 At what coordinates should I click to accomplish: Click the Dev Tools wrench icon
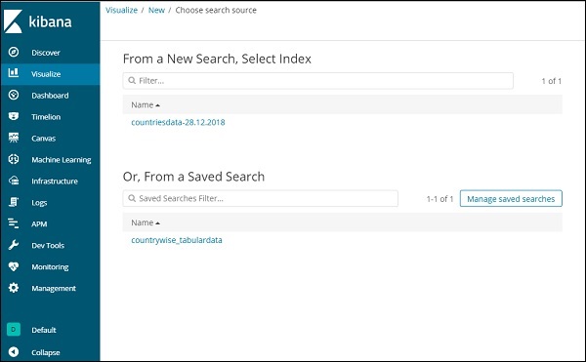coord(14,245)
